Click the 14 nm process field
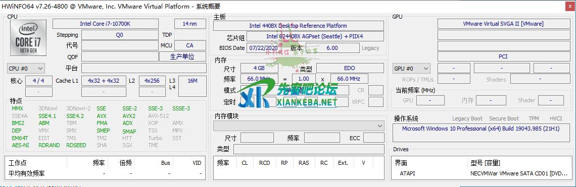 point(189,24)
